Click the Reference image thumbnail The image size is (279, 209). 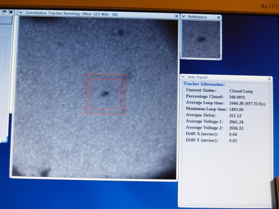click(201, 39)
